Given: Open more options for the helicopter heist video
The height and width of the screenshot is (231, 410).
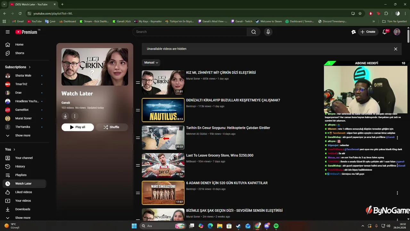Looking at the screenshot, I should pyautogui.click(x=397, y=138).
